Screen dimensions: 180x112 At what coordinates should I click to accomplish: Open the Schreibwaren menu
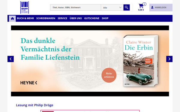click(46, 18)
